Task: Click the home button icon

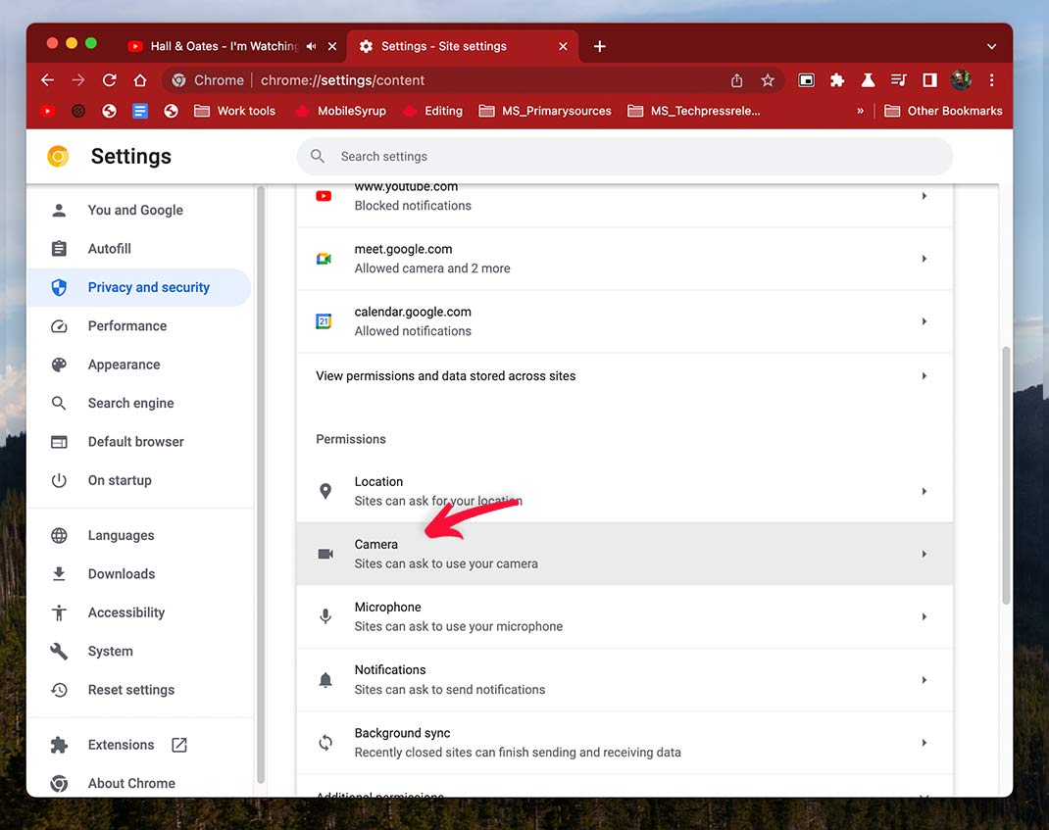Action: 140,80
